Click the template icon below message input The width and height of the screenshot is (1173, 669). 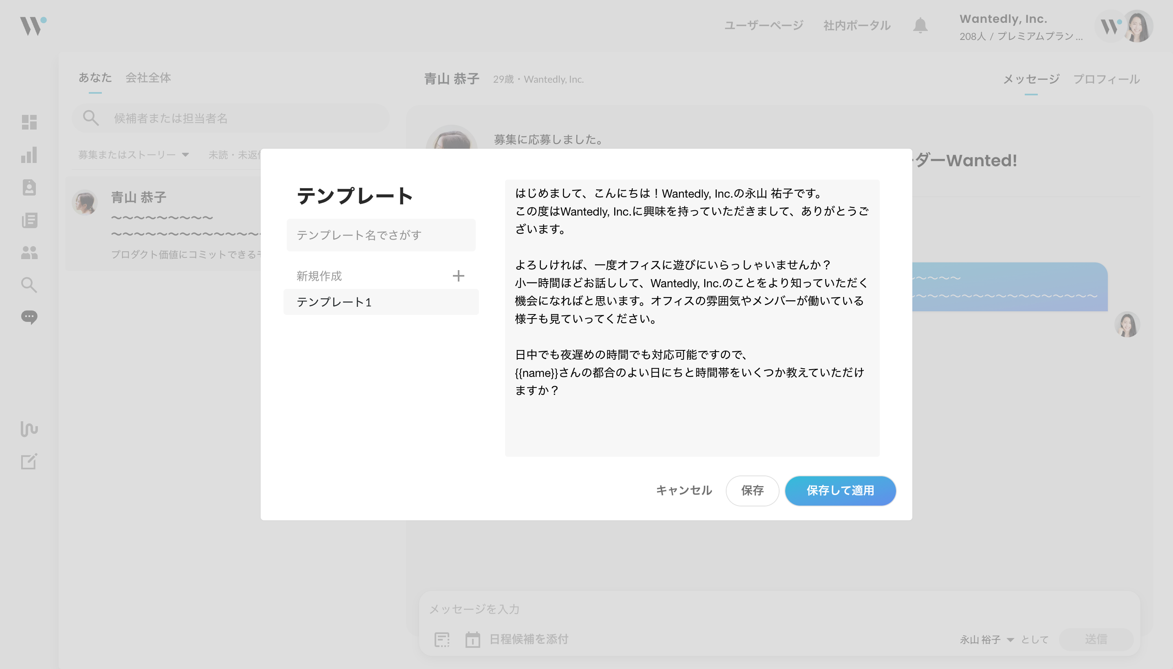pos(442,639)
